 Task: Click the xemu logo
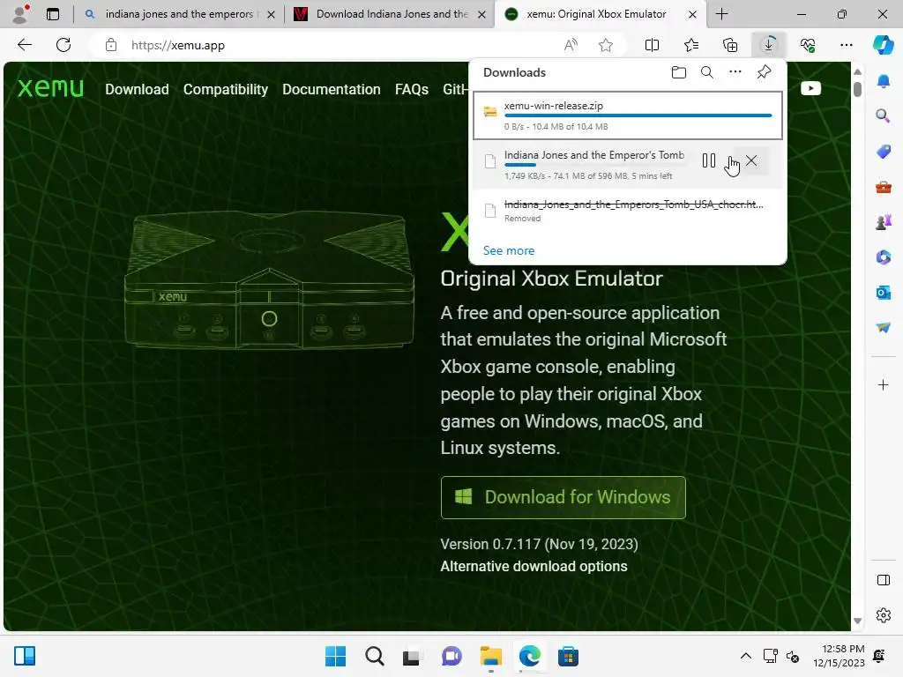click(x=50, y=87)
